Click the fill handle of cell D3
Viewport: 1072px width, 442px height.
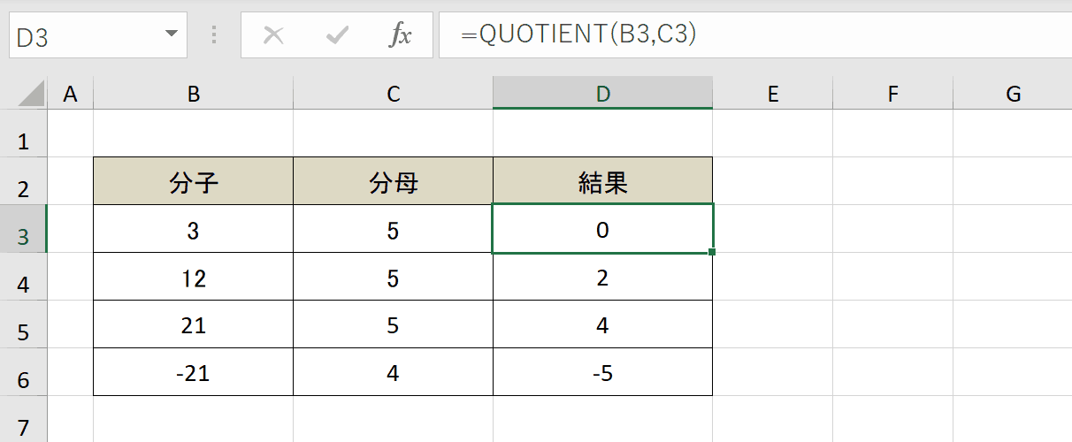click(712, 253)
